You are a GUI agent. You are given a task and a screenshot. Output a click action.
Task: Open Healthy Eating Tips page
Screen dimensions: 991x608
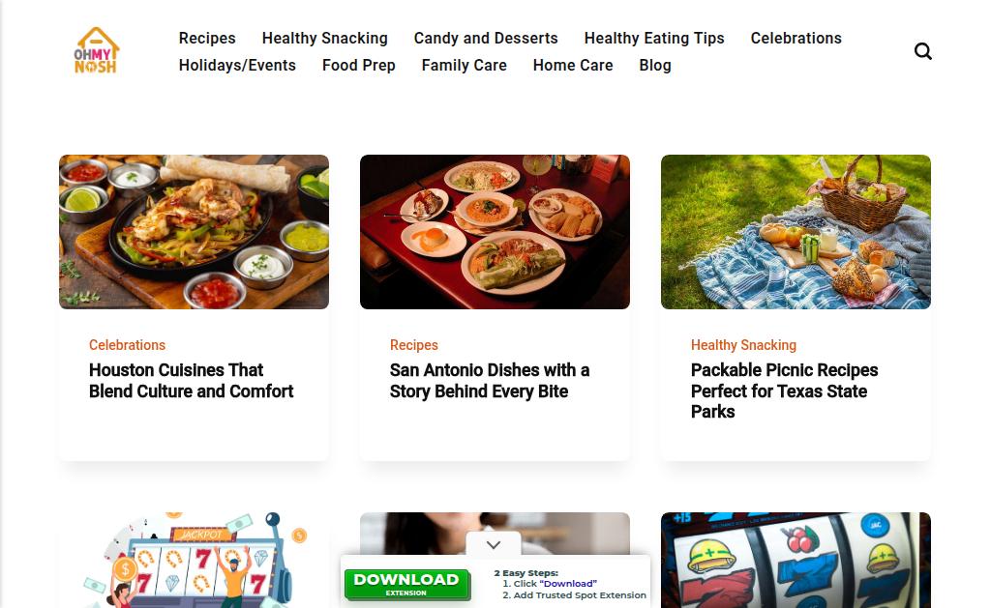click(x=654, y=39)
